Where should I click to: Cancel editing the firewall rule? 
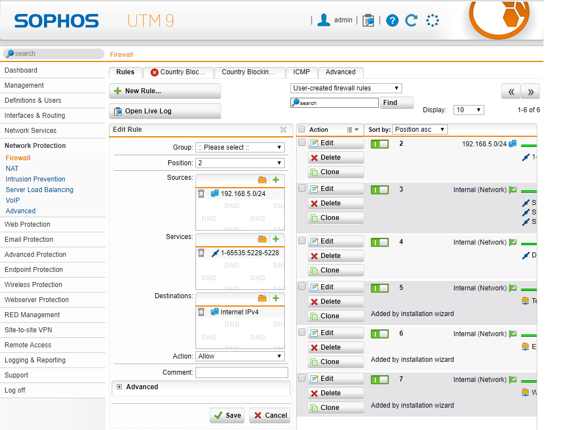[270, 415]
